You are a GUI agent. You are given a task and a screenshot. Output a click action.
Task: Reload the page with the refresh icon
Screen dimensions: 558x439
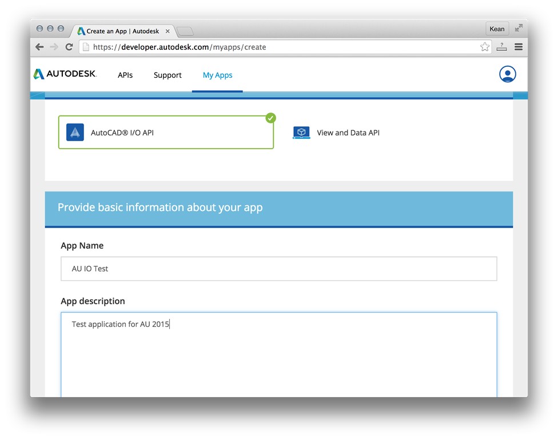(x=69, y=47)
